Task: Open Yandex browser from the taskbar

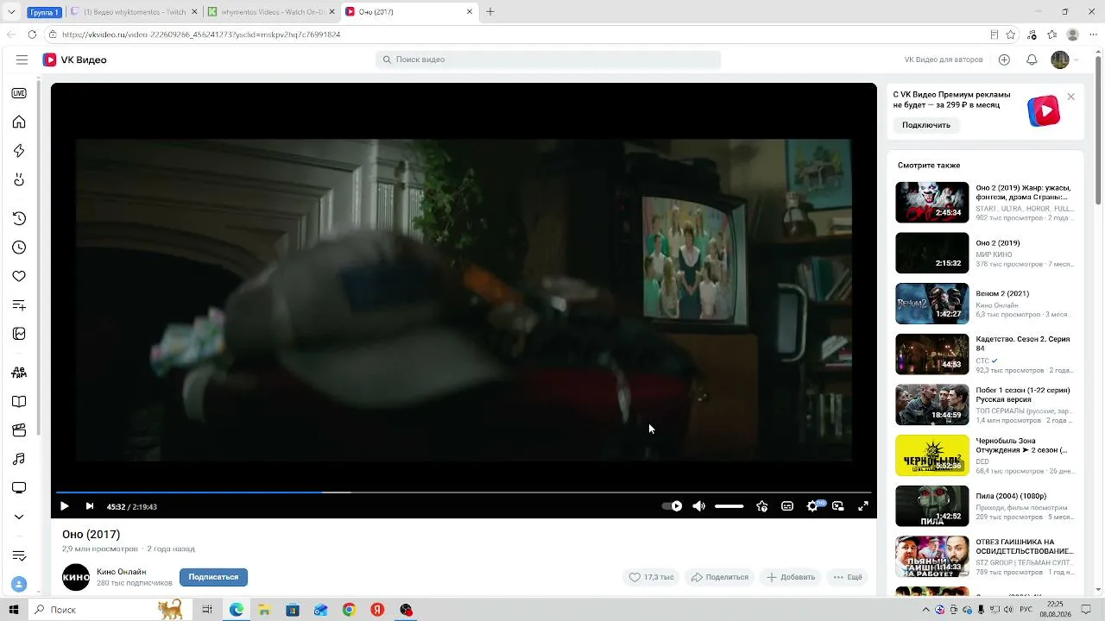Action: (377, 610)
